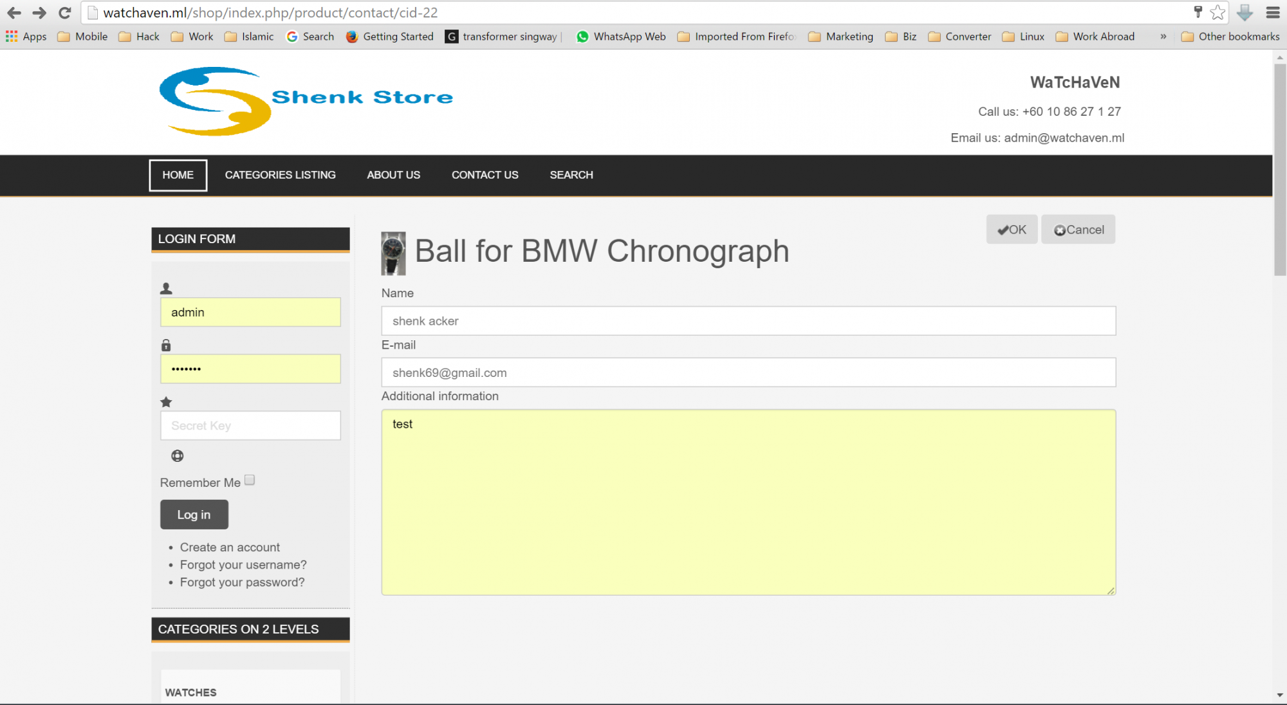Click into the Secret Key field

[250, 426]
